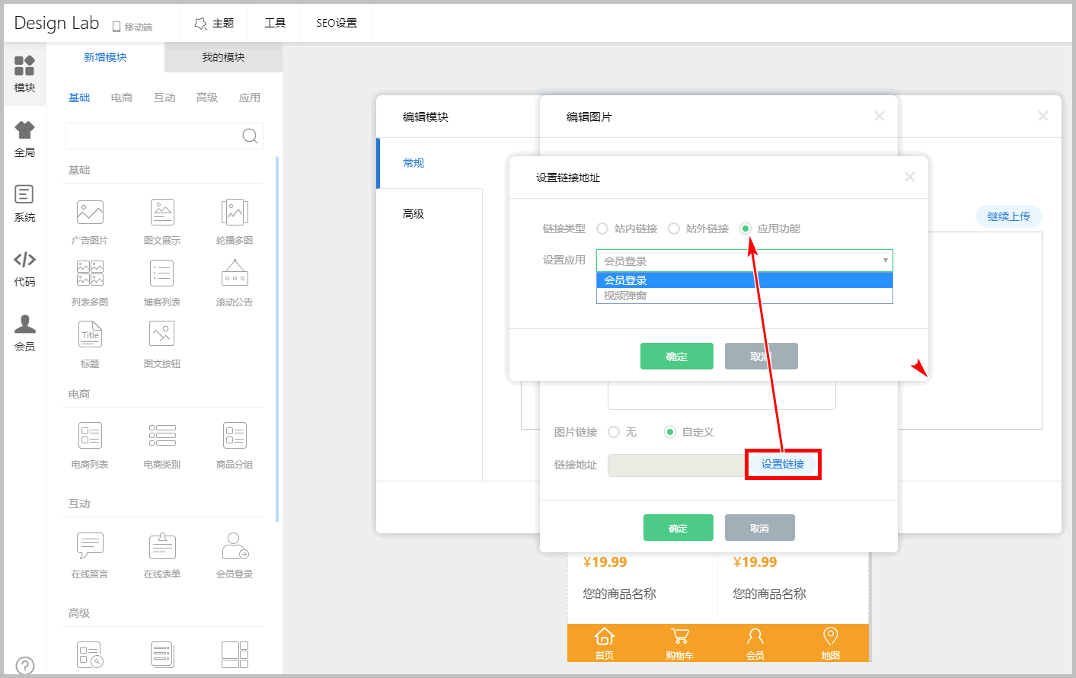Pick 视频弹窗 from the dropdown list
The image size is (1076, 678).
click(745, 296)
